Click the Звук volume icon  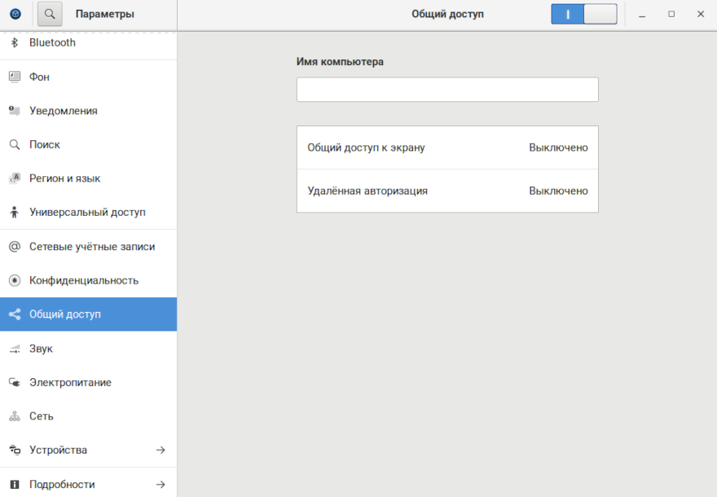14,349
